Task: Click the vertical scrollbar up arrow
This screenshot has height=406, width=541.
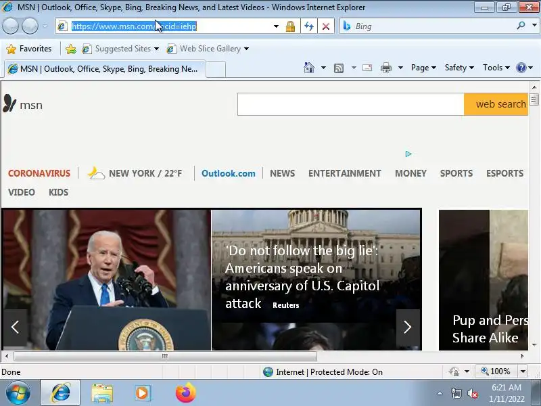Action: coord(534,87)
